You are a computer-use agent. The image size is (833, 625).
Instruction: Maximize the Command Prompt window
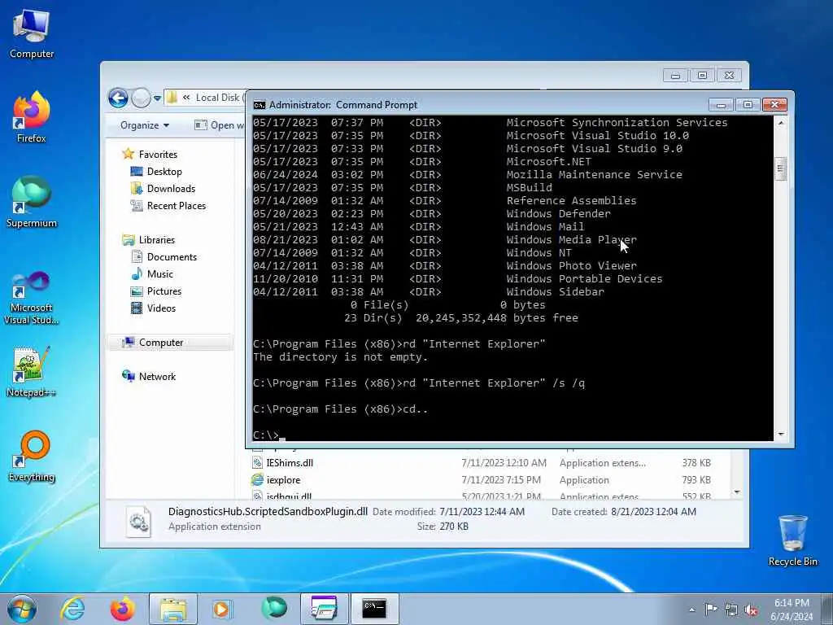[x=748, y=105]
